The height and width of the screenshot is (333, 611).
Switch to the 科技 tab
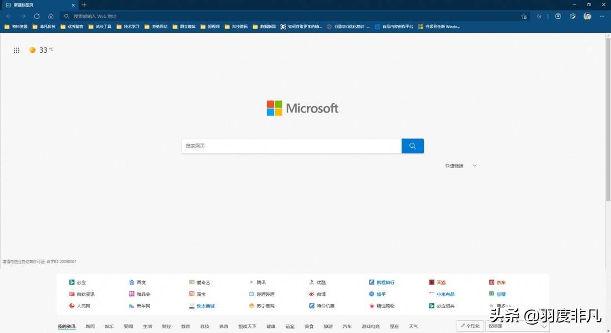[204, 326]
